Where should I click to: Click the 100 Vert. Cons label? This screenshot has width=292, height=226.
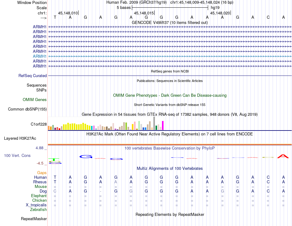17,155
